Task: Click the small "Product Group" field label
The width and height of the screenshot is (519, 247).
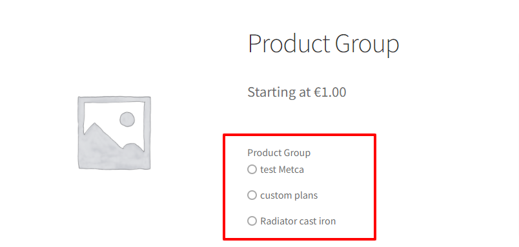Action: click(x=279, y=153)
